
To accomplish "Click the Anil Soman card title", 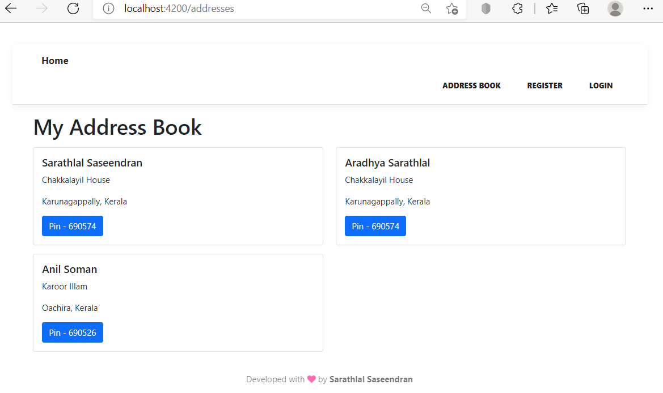I will click(x=69, y=270).
